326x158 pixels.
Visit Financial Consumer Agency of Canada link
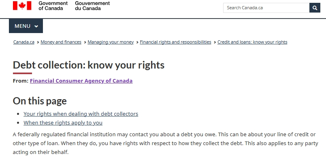[81, 81]
